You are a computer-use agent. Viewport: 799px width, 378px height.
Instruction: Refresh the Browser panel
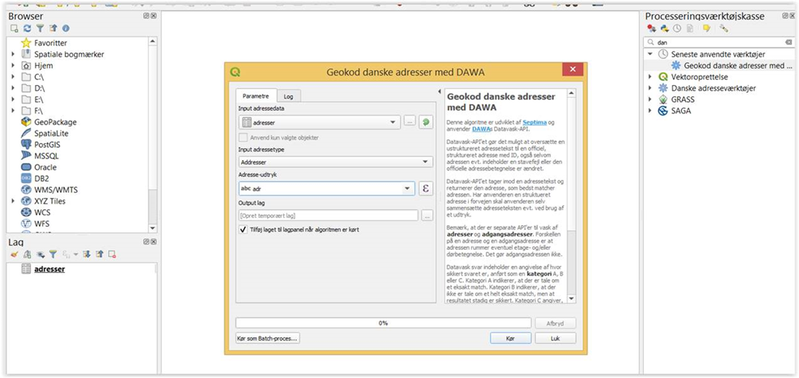(27, 29)
